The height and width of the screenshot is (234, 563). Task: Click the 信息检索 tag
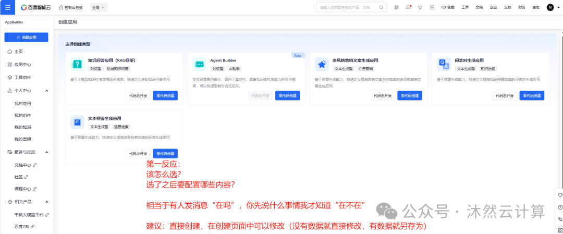[x=121, y=127]
